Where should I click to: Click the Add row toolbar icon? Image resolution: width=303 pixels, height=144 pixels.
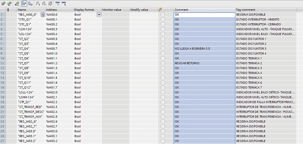pos(10,4)
